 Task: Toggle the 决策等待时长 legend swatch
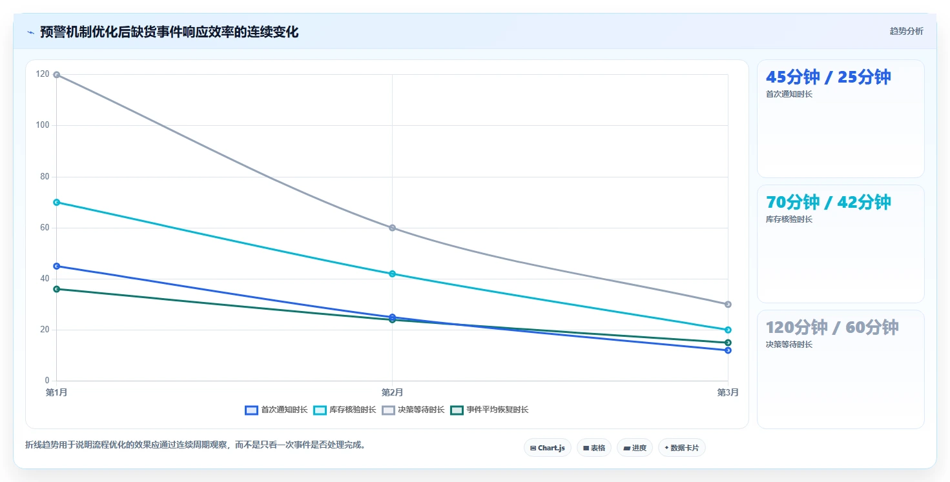(389, 410)
